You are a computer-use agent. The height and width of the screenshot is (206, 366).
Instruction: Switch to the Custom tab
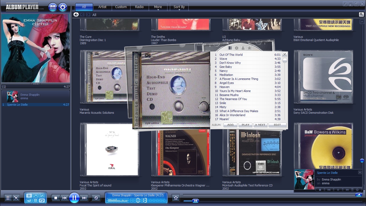coord(121,7)
